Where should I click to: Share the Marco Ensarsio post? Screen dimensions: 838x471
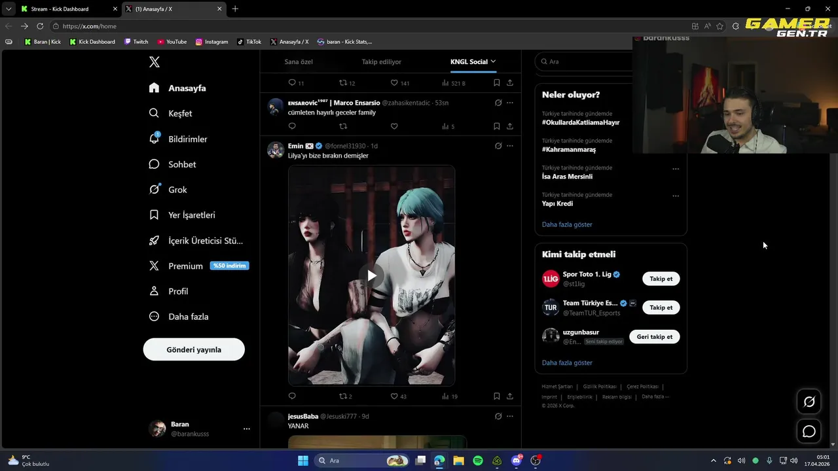(x=510, y=126)
